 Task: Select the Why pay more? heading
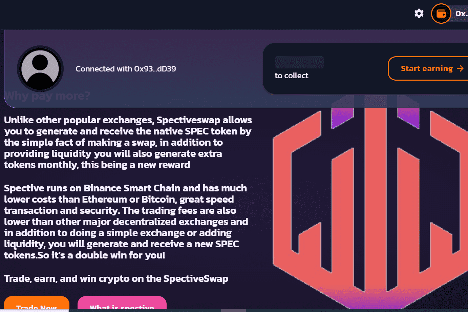(47, 96)
